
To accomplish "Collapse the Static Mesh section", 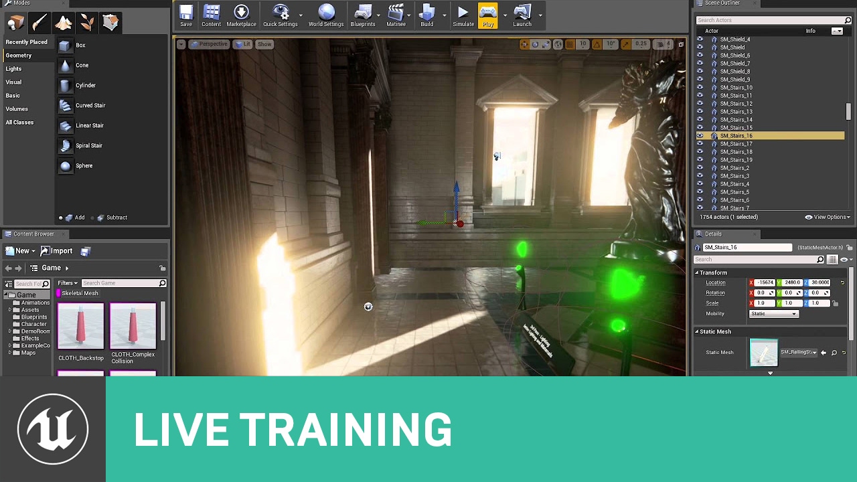I will (697, 332).
